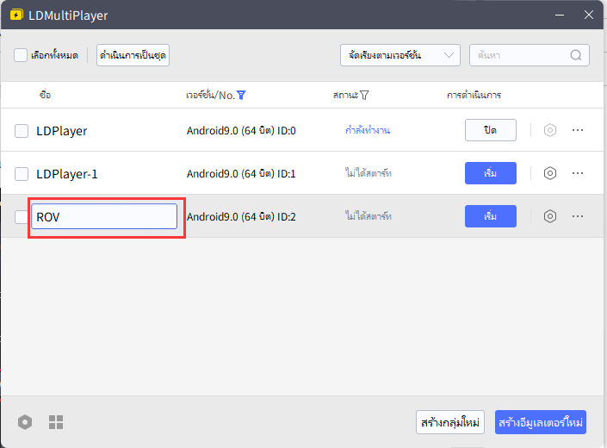Click the ROV name edit field
Screen dimensions: 607x448
point(104,216)
